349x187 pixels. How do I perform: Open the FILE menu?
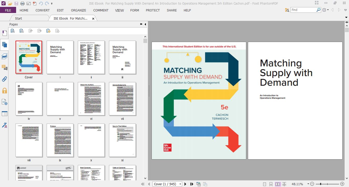[8, 10]
